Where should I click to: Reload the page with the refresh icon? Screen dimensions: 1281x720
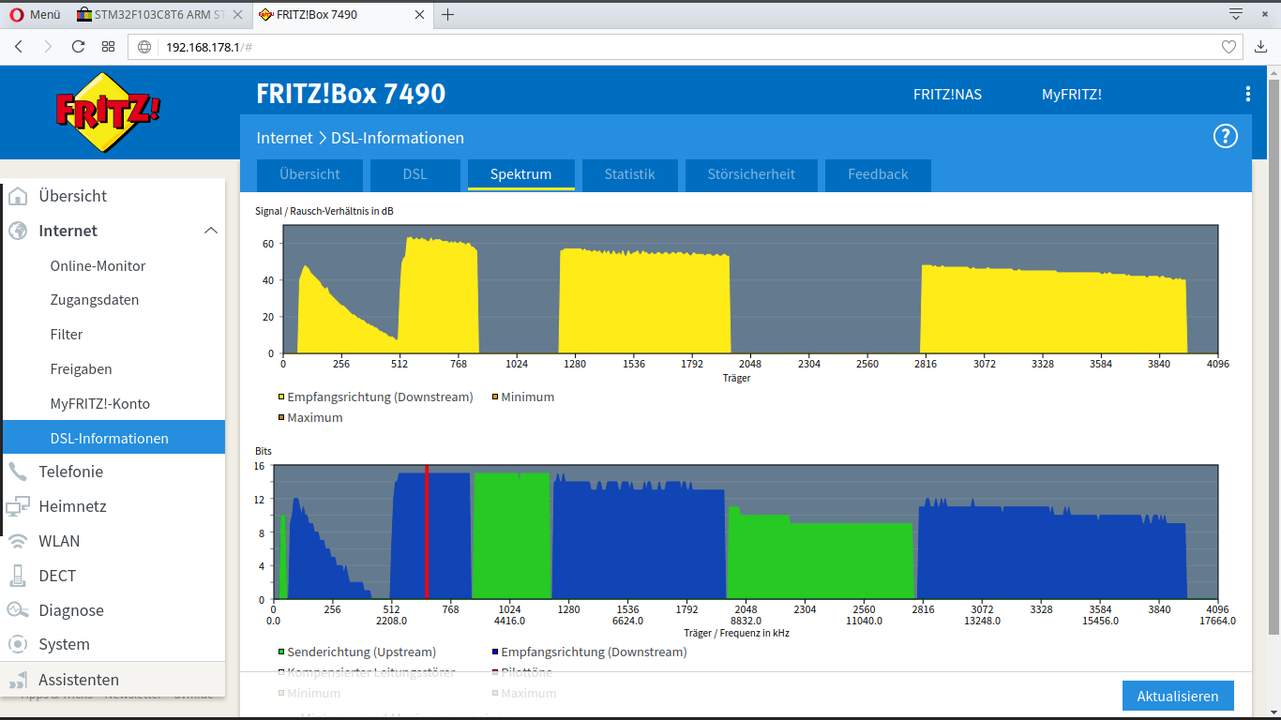pos(78,47)
